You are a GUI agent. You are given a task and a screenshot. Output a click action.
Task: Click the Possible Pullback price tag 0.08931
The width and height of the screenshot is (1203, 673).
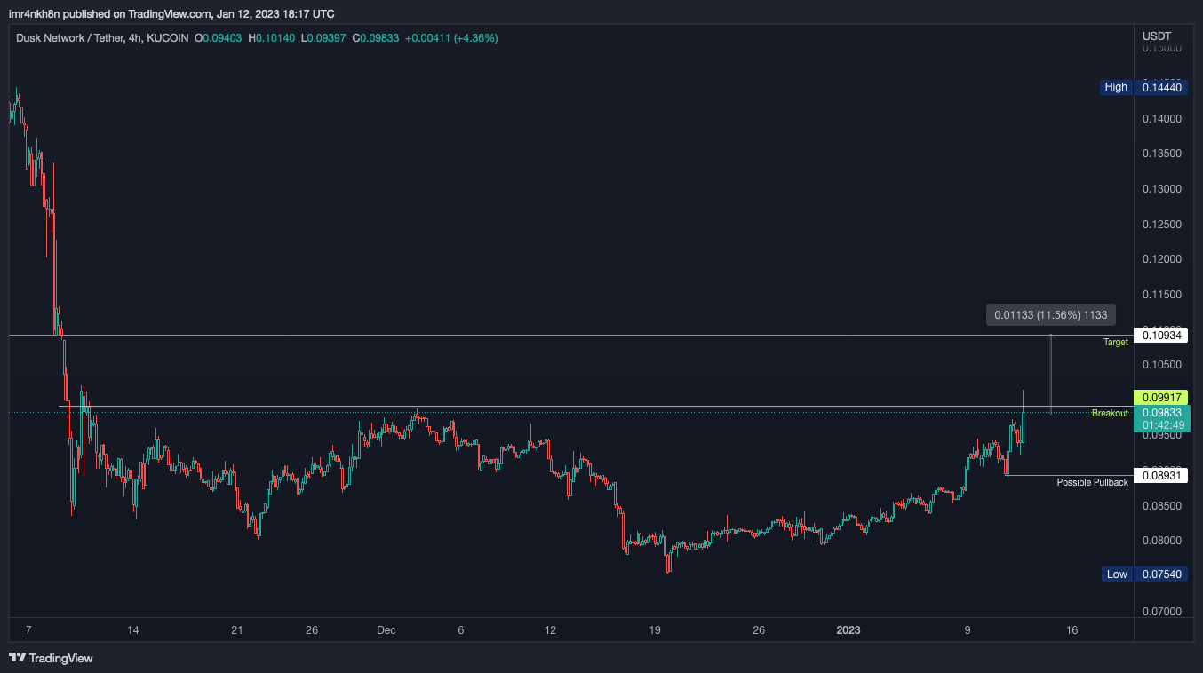point(1162,476)
